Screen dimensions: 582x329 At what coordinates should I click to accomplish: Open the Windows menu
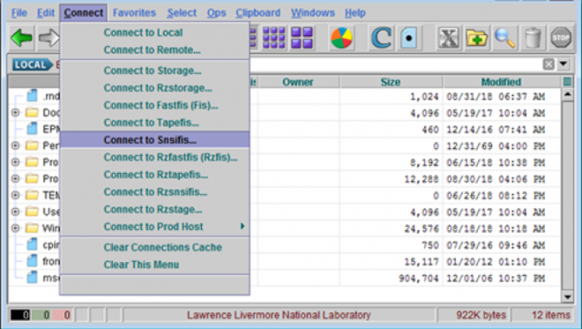[x=313, y=12]
